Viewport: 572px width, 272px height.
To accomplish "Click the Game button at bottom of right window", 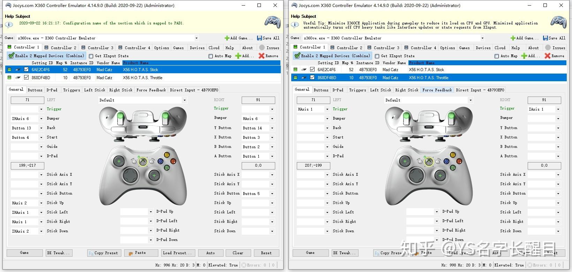I will (310, 253).
